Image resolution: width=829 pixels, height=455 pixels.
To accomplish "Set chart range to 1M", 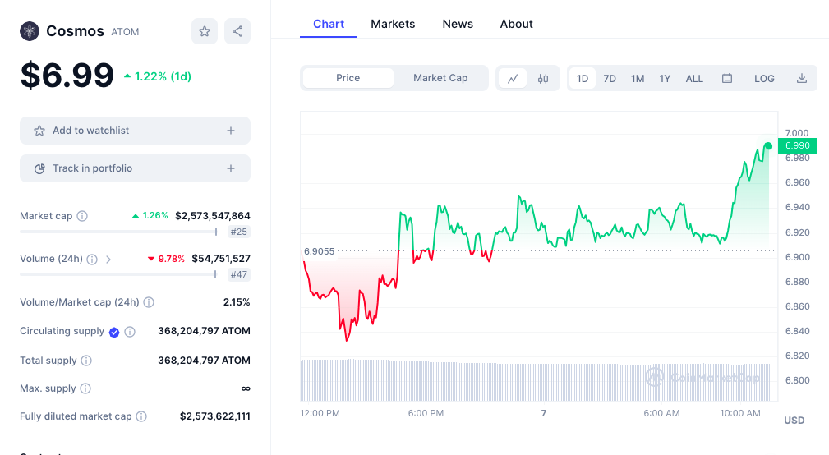I will (x=638, y=78).
